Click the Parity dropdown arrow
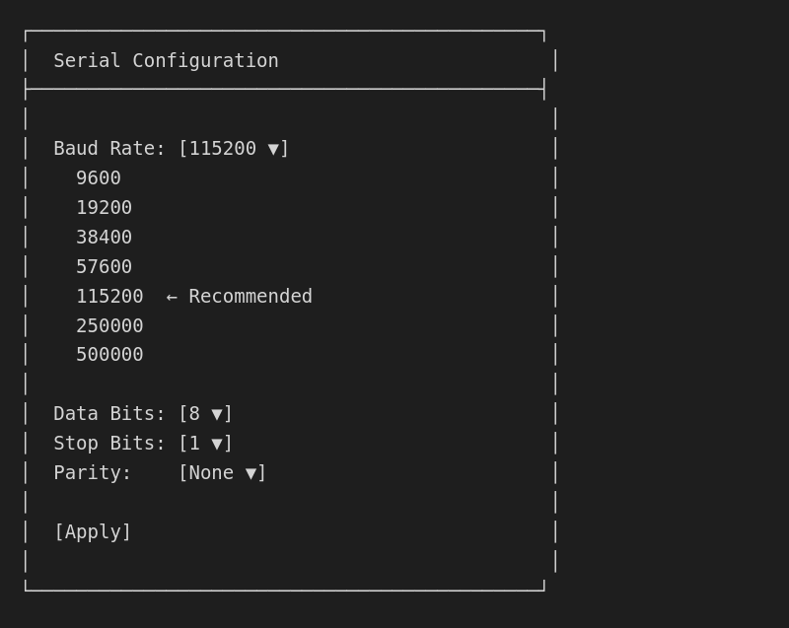The height and width of the screenshot is (628, 789). (x=250, y=473)
